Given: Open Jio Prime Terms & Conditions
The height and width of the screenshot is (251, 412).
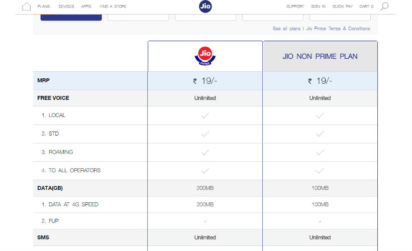Looking at the screenshot, I should pyautogui.click(x=338, y=28).
